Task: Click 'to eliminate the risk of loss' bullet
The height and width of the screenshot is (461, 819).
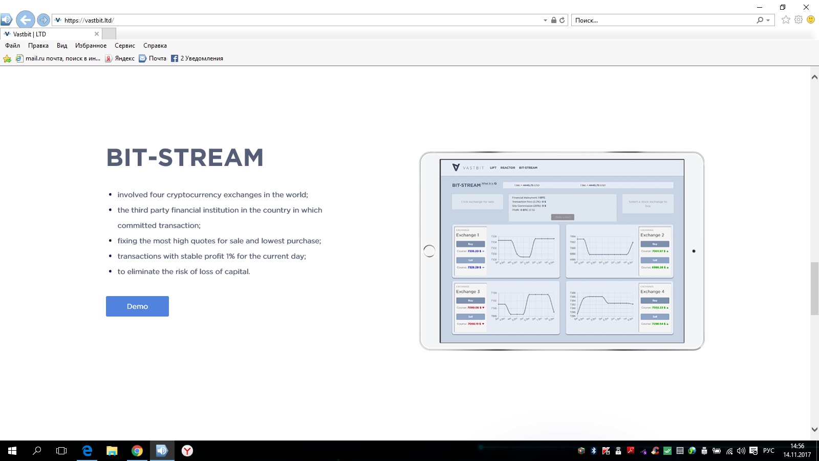Action: (184, 271)
